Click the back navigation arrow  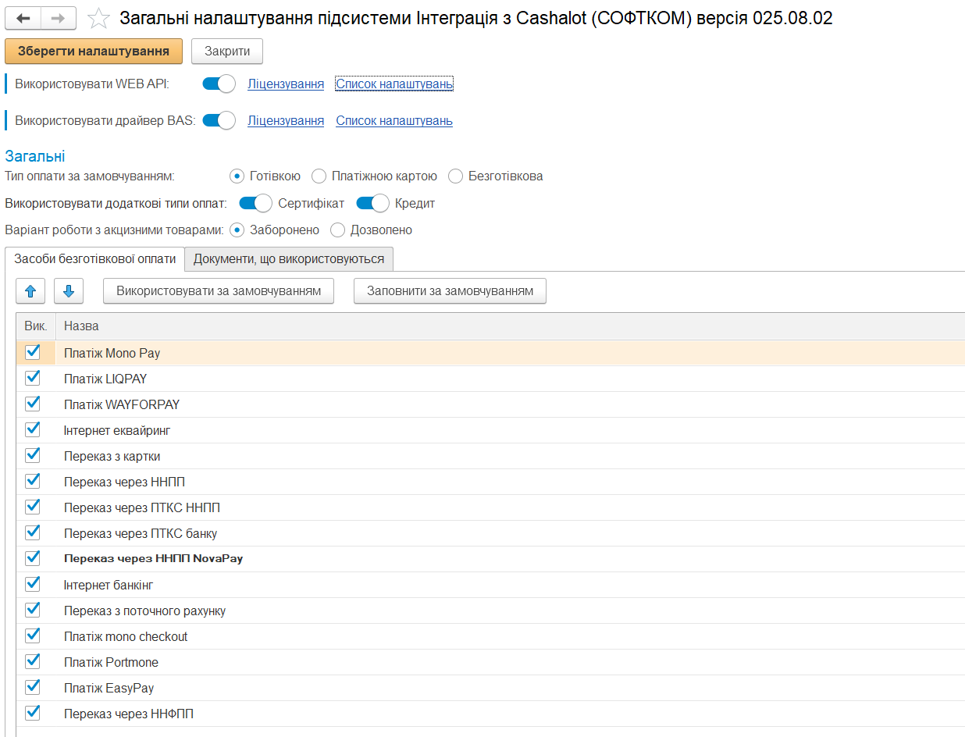click(23, 18)
